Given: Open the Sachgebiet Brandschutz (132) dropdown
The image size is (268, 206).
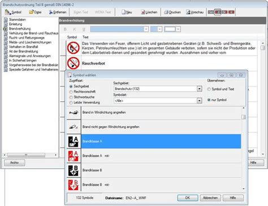Looking at the screenshot, I should [199, 89].
